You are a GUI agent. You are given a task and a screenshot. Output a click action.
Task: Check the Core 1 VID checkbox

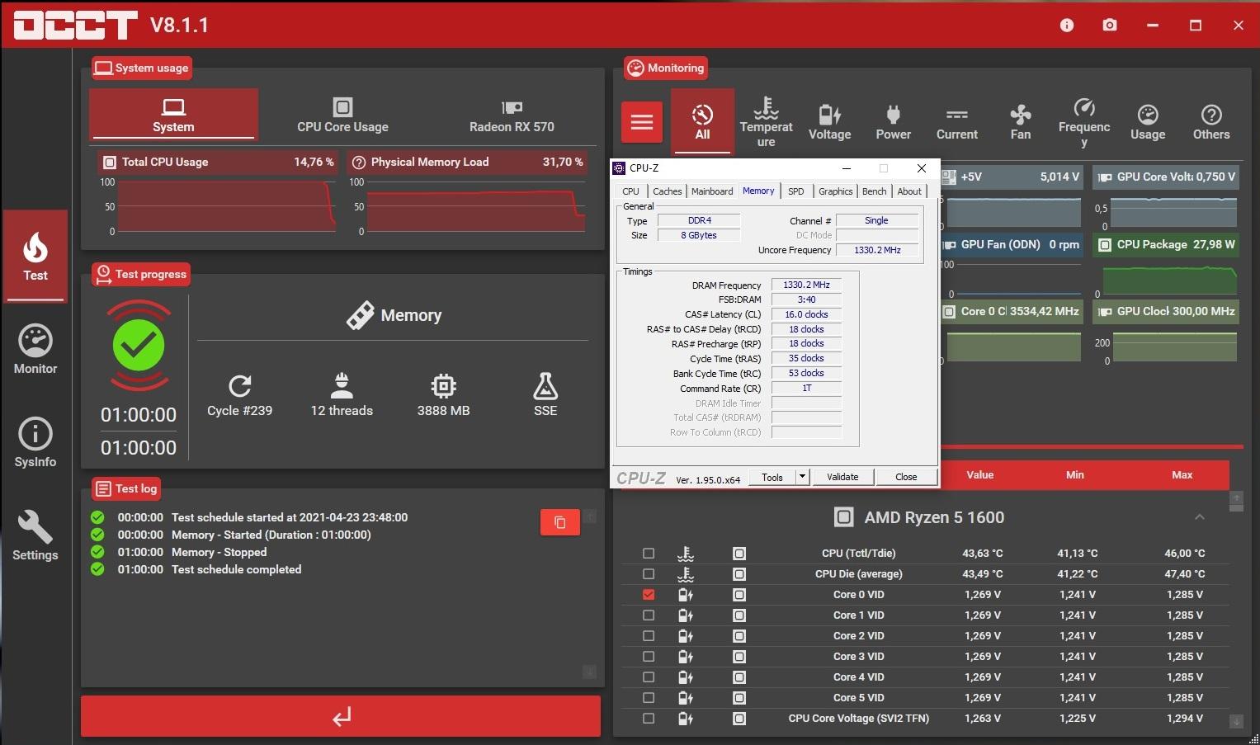[x=649, y=615]
